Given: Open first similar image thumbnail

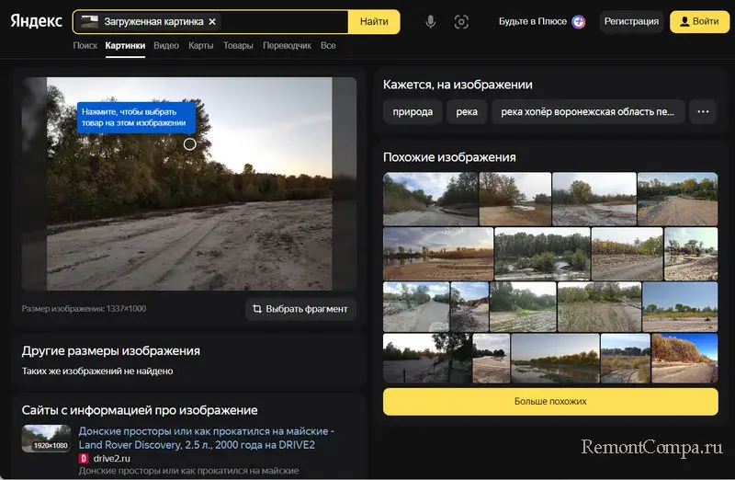Looking at the screenshot, I should [x=430, y=199].
